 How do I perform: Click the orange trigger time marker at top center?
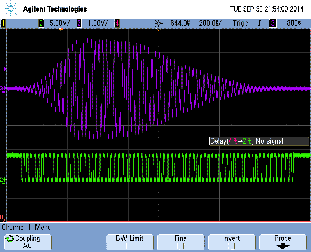[x=158, y=29]
